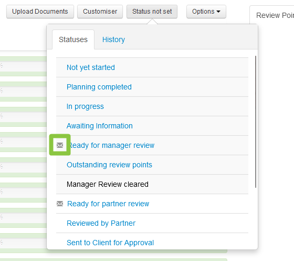Choose the Planning completed status

click(99, 87)
